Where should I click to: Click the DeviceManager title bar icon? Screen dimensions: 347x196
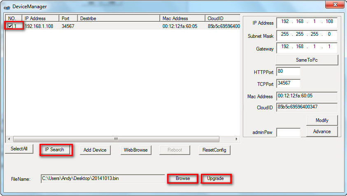tap(7, 7)
